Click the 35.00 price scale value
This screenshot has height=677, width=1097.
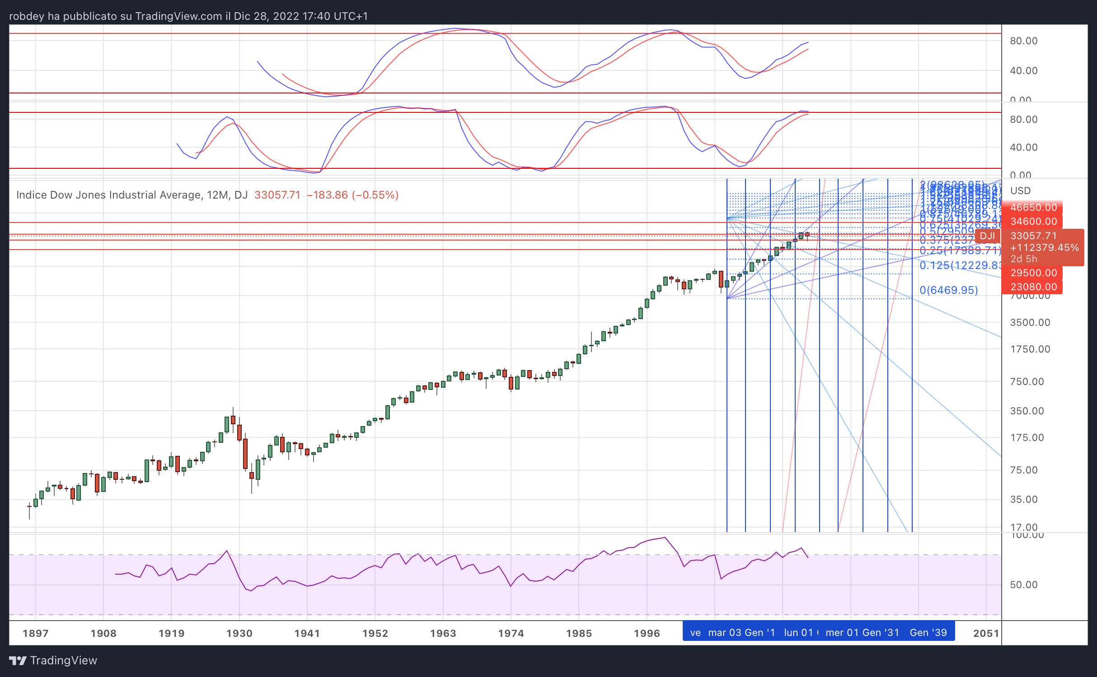1024,500
